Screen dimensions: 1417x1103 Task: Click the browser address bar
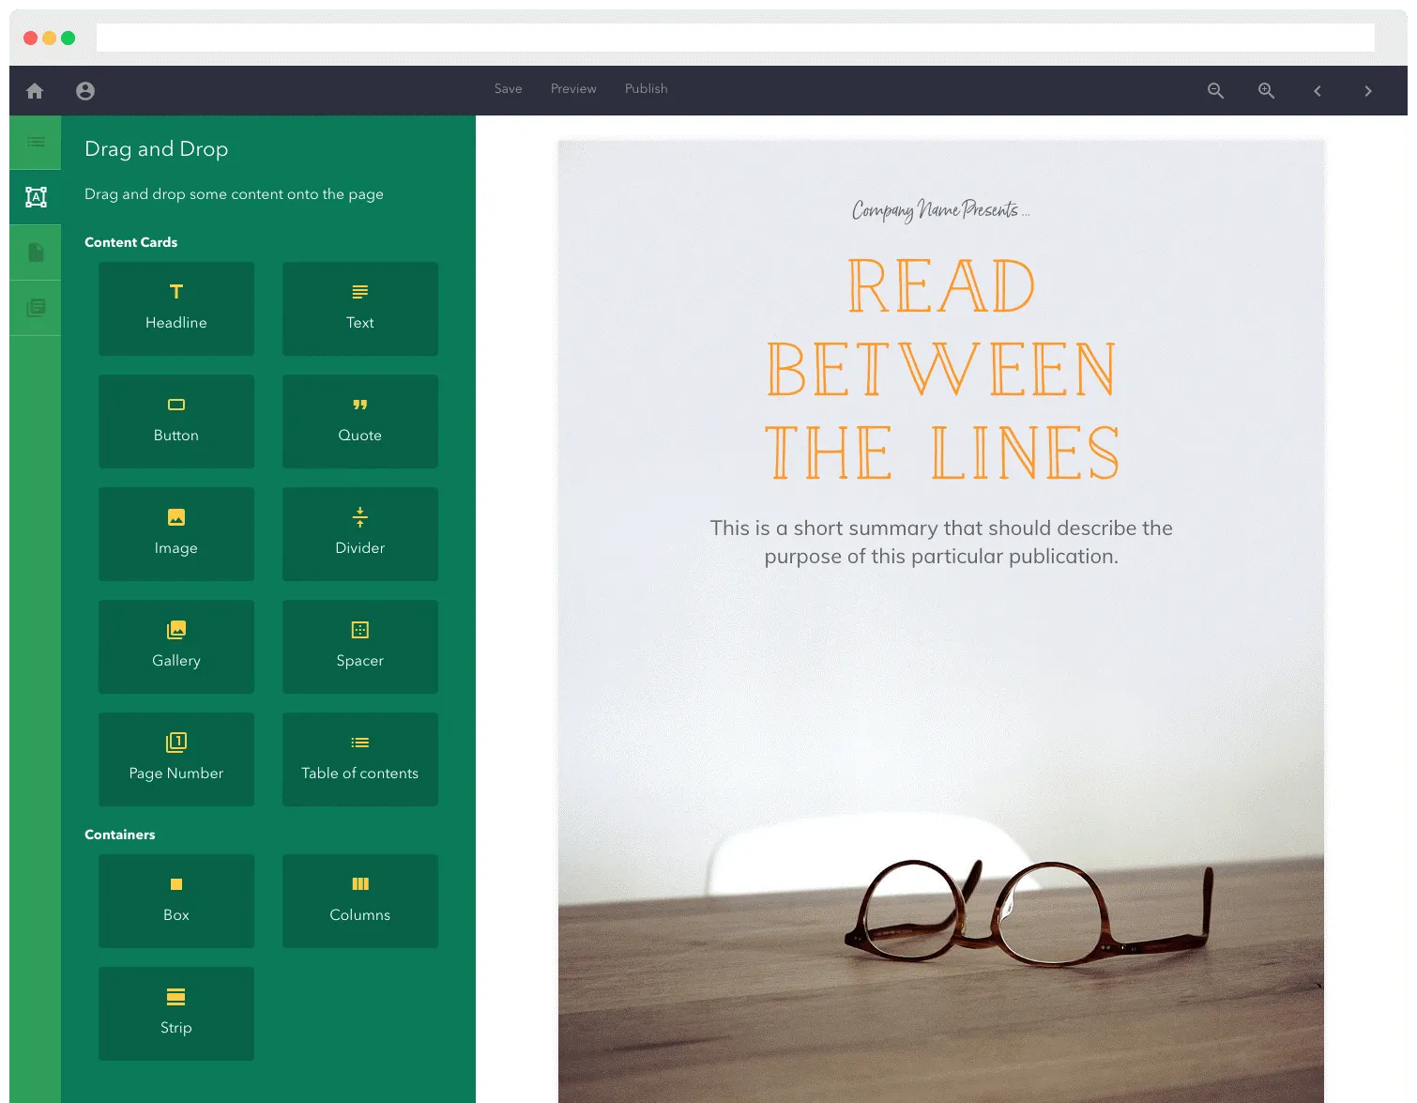coord(736,38)
